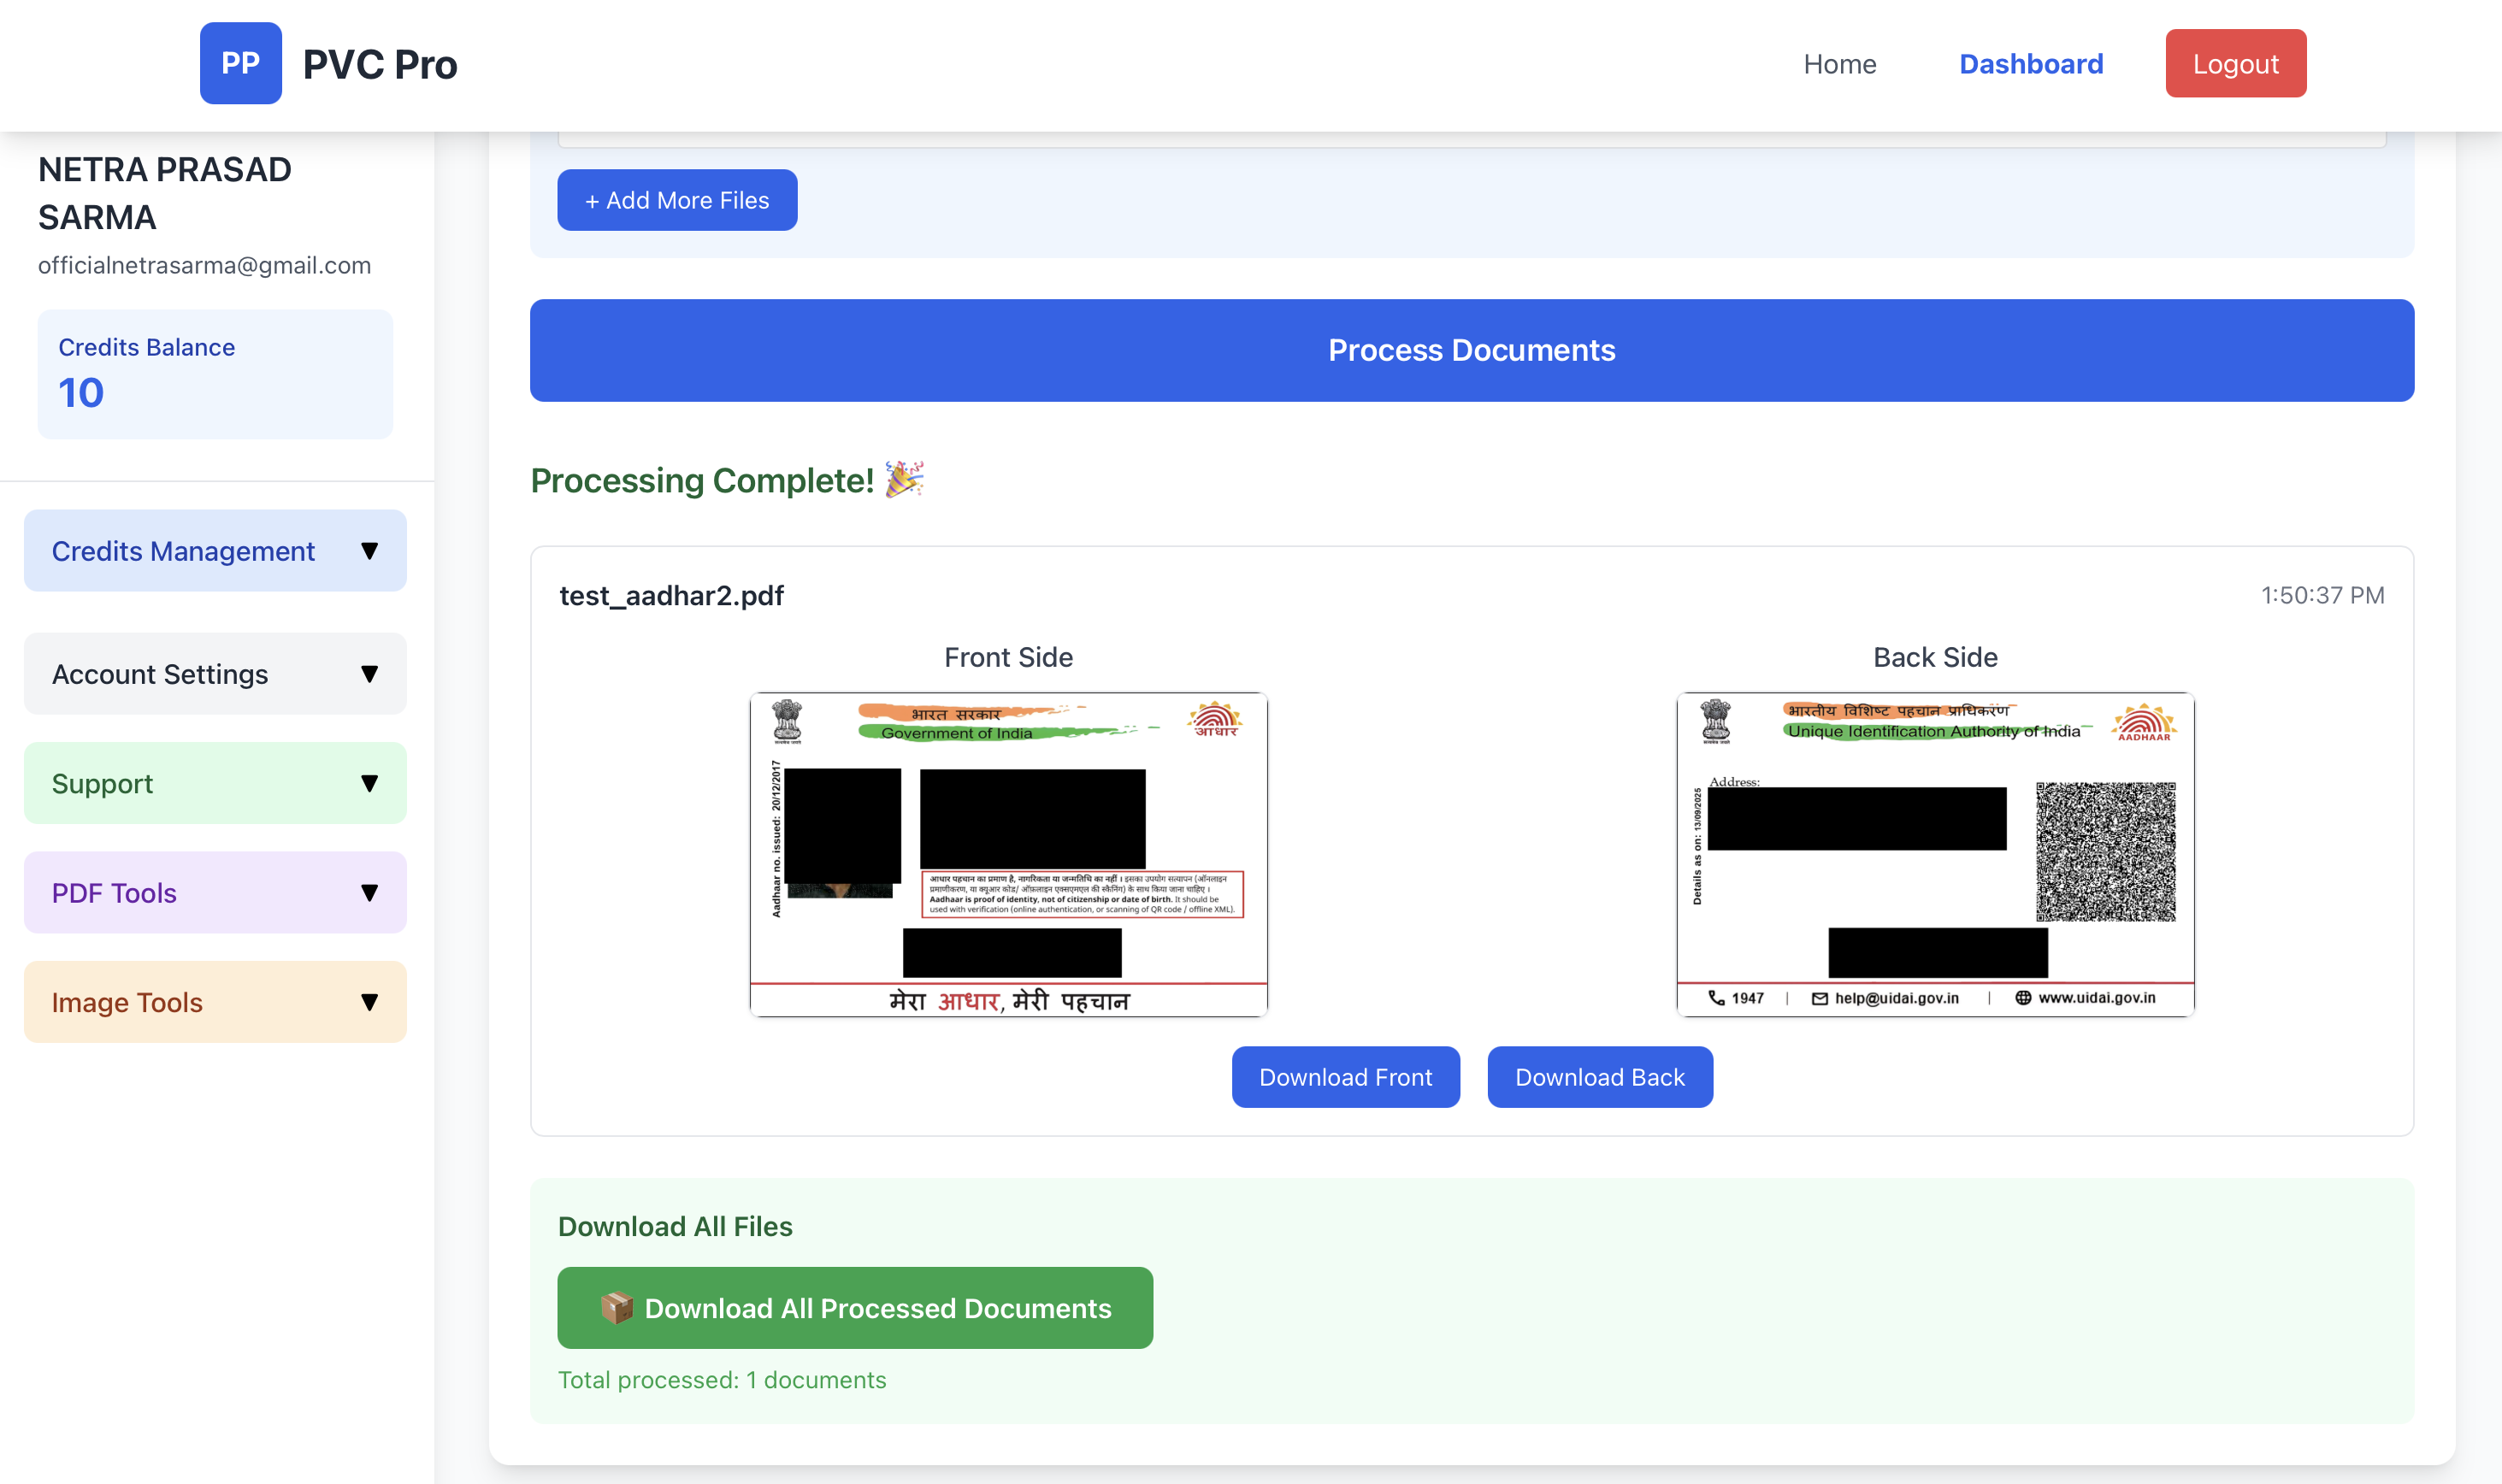Click the package icon on Download All button

point(618,1307)
